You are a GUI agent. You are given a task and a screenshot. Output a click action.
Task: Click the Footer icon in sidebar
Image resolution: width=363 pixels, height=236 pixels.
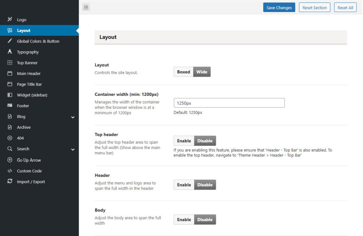pyautogui.click(x=10, y=106)
